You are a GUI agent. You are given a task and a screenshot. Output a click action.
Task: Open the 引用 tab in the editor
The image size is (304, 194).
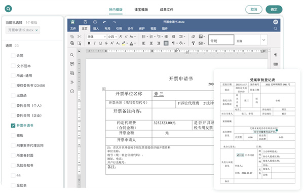coord(119,29)
